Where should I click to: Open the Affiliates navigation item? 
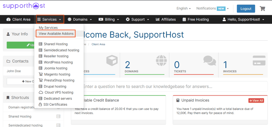click(166, 19)
